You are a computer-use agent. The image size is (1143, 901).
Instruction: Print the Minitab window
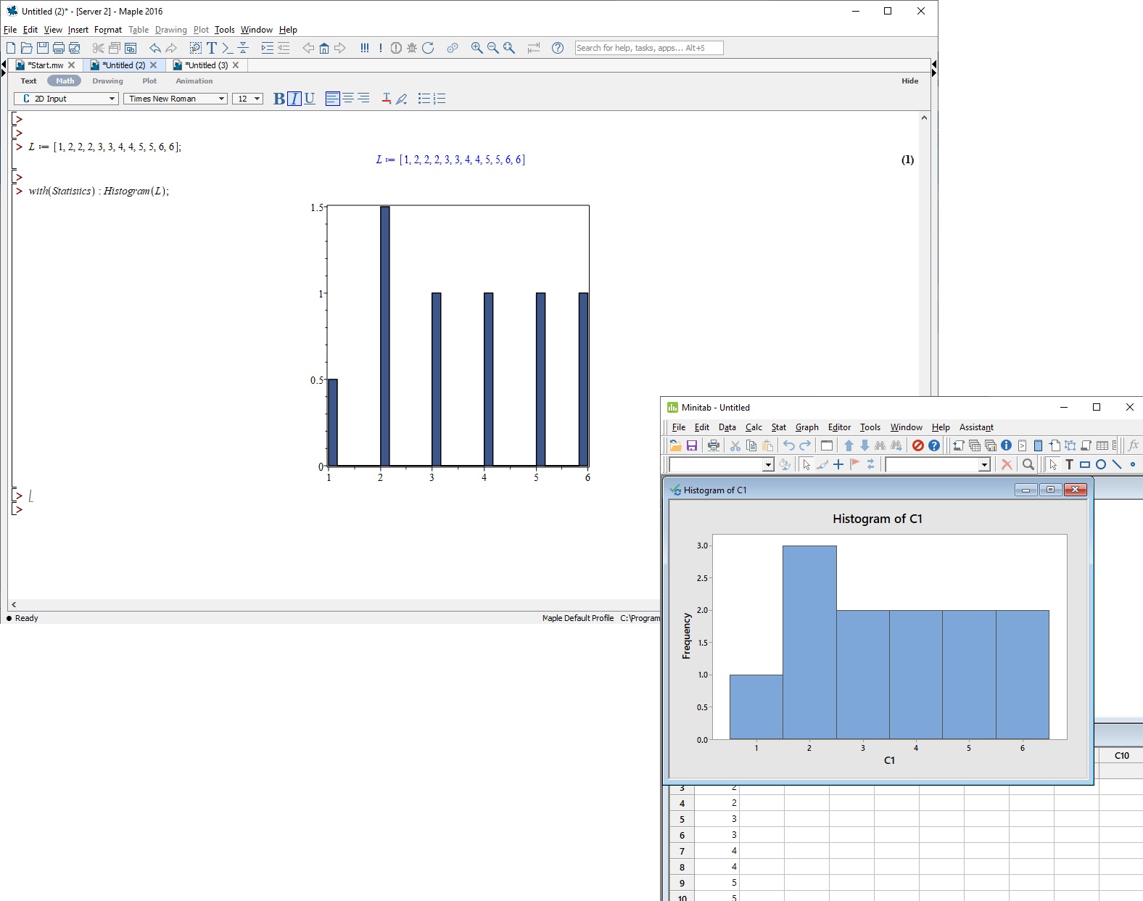714,445
